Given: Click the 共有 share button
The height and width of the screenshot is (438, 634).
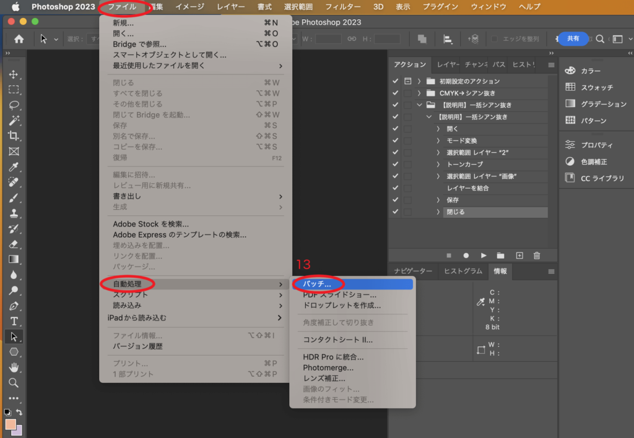Looking at the screenshot, I should pyautogui.click(x=573, y=38).
